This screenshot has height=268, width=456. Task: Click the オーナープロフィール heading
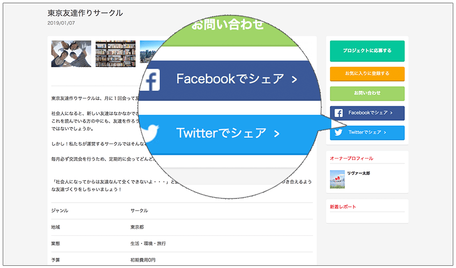tap(351, 159)
